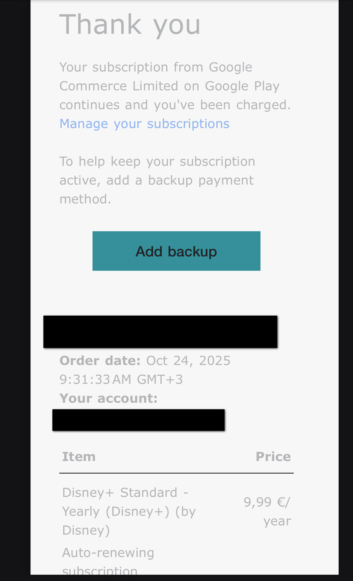Click the Item column header
The width and height of the screenshot is (353, 581).
click(x=79, y=457)
